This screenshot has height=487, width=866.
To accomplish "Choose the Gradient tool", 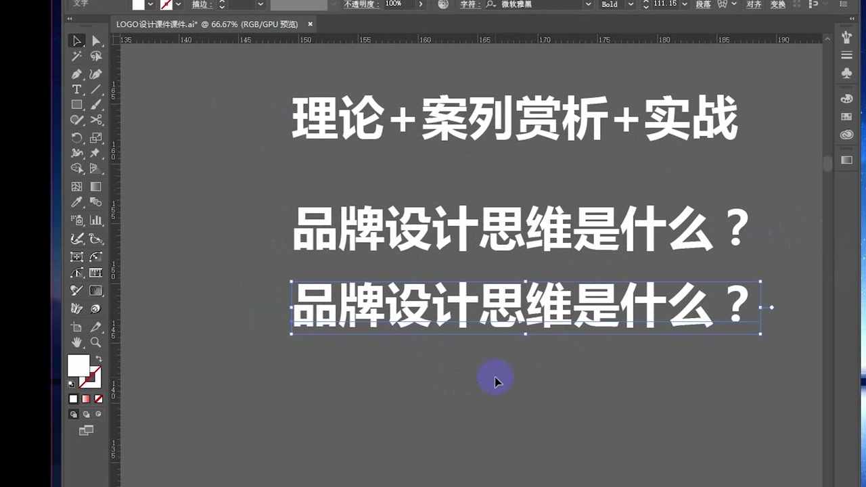I will (96, 187).
